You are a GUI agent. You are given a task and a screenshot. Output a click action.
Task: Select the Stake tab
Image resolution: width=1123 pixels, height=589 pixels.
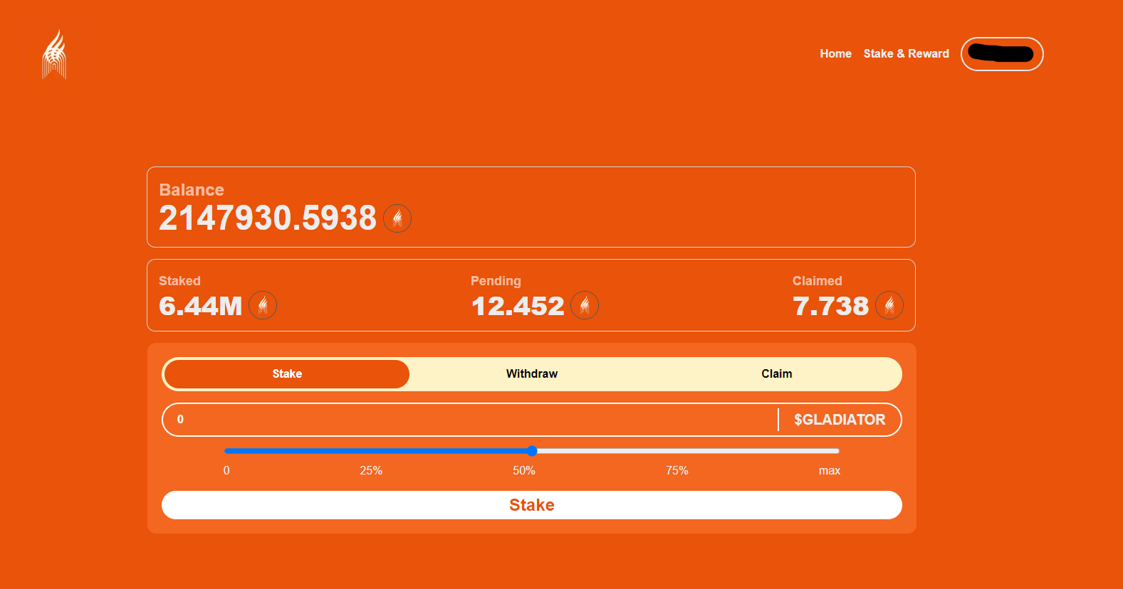coord(287,374)
